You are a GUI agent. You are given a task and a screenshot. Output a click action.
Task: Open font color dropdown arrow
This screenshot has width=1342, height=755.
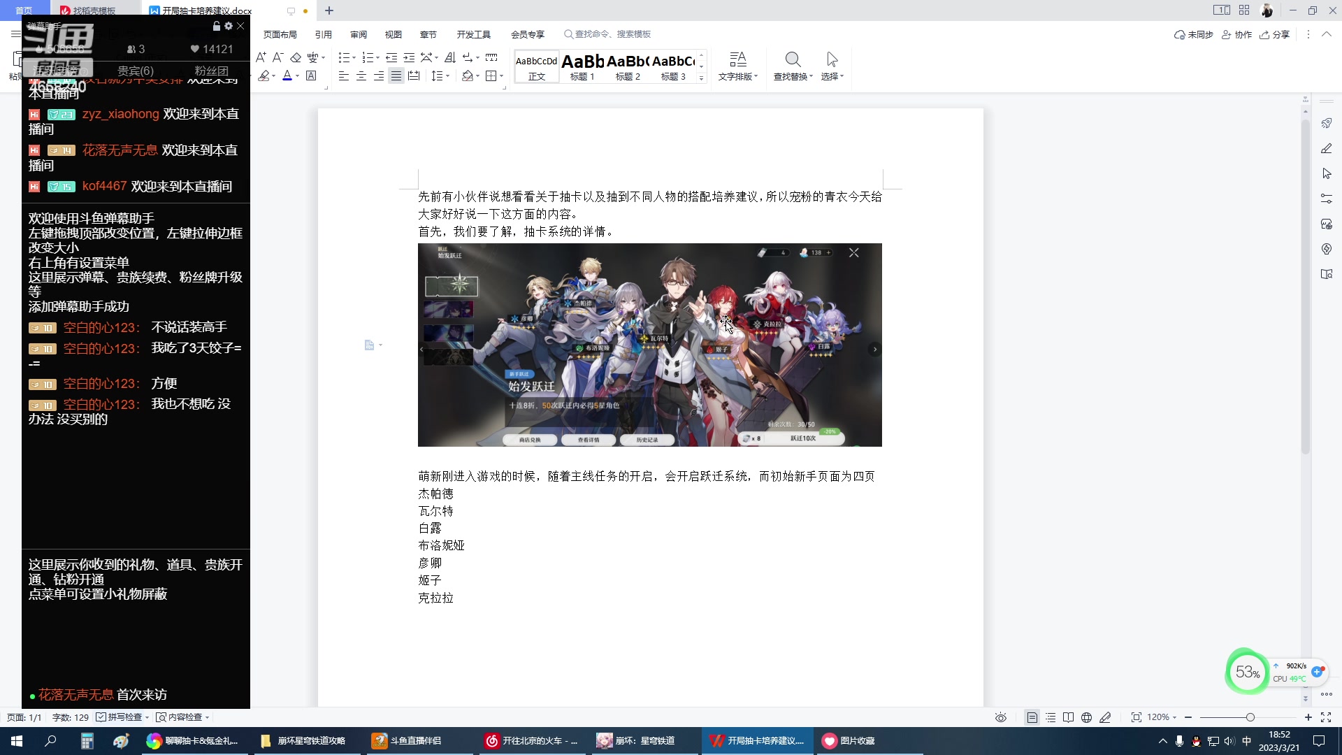297,76
